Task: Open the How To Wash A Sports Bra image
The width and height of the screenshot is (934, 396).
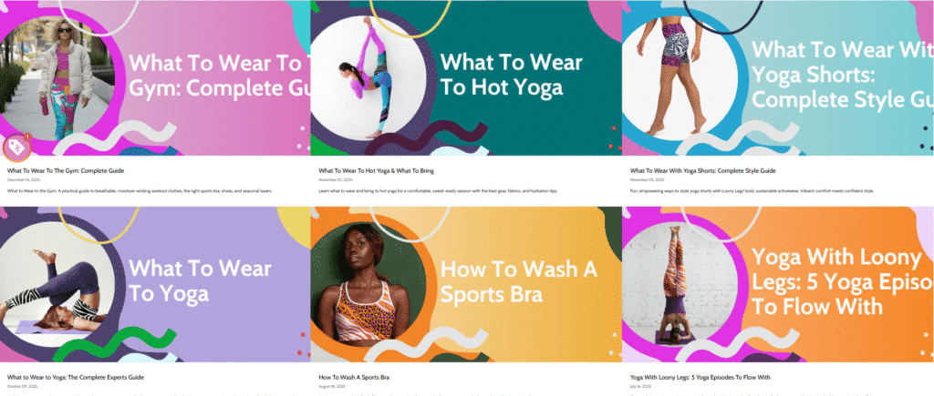Action: 466,284
